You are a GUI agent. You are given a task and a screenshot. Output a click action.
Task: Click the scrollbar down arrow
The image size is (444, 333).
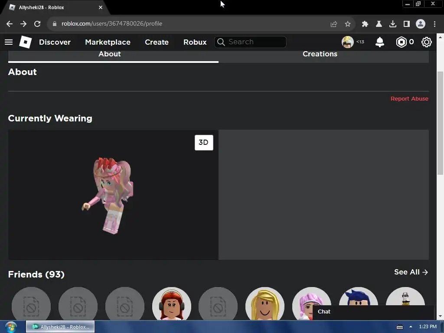[x=441, y=316]
